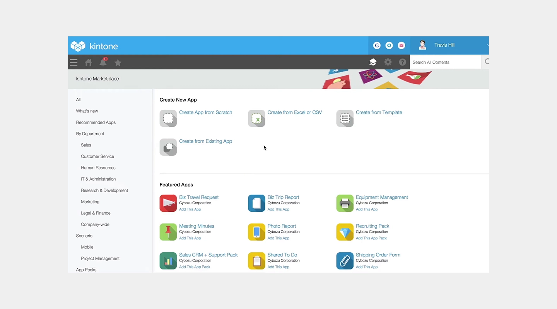Viewport: 557px width, 309px height.
Task: Click the Biz Trip Report app icon
Action: coord(256,203)
